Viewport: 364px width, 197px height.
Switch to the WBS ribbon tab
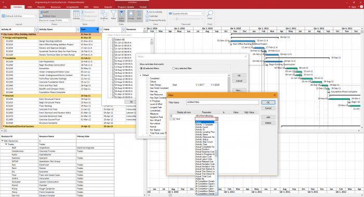[30, 7]
